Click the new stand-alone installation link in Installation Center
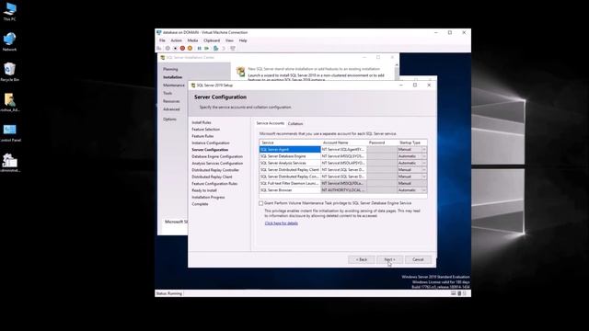Screen dimensions: 589x331 pyautogui.click(x=314, y=69)
